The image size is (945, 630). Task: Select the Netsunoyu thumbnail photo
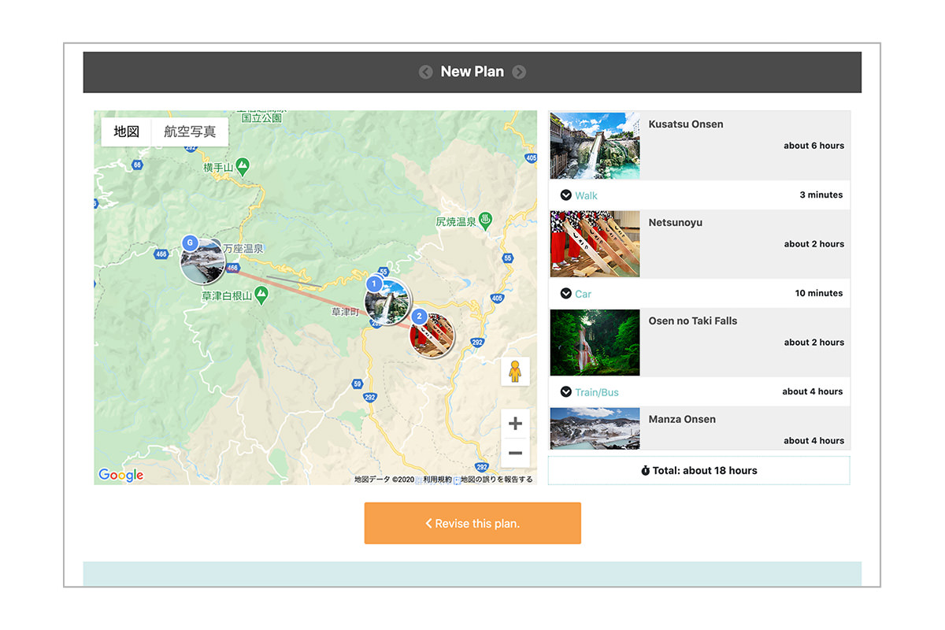[595, 244]
